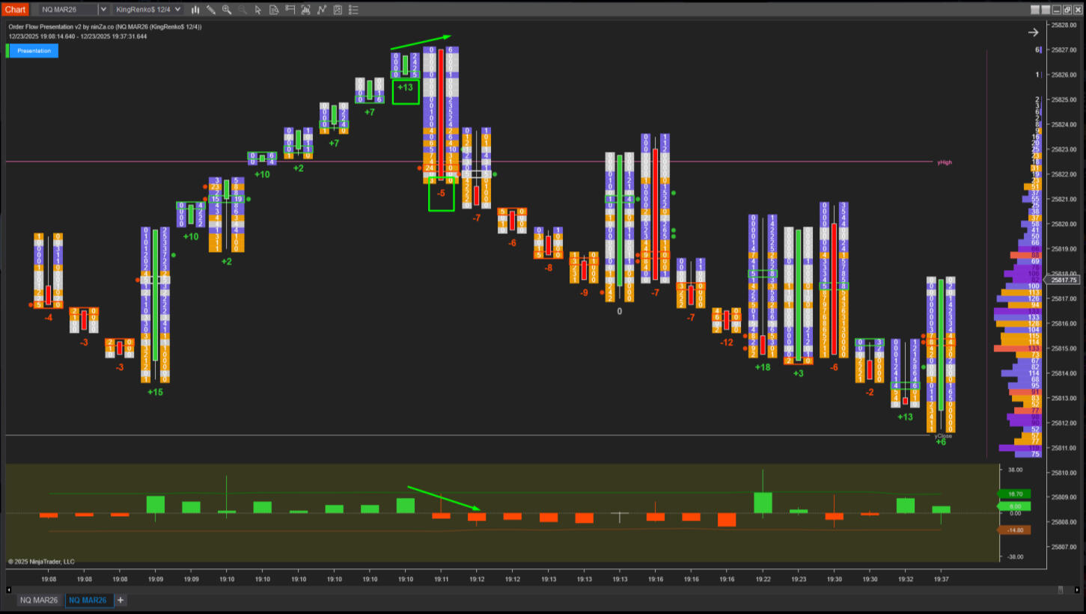The image size is (1086, 614).
Task: Open the KingRenko$ 12/4 interval dropdown
Action: point(148,10)
